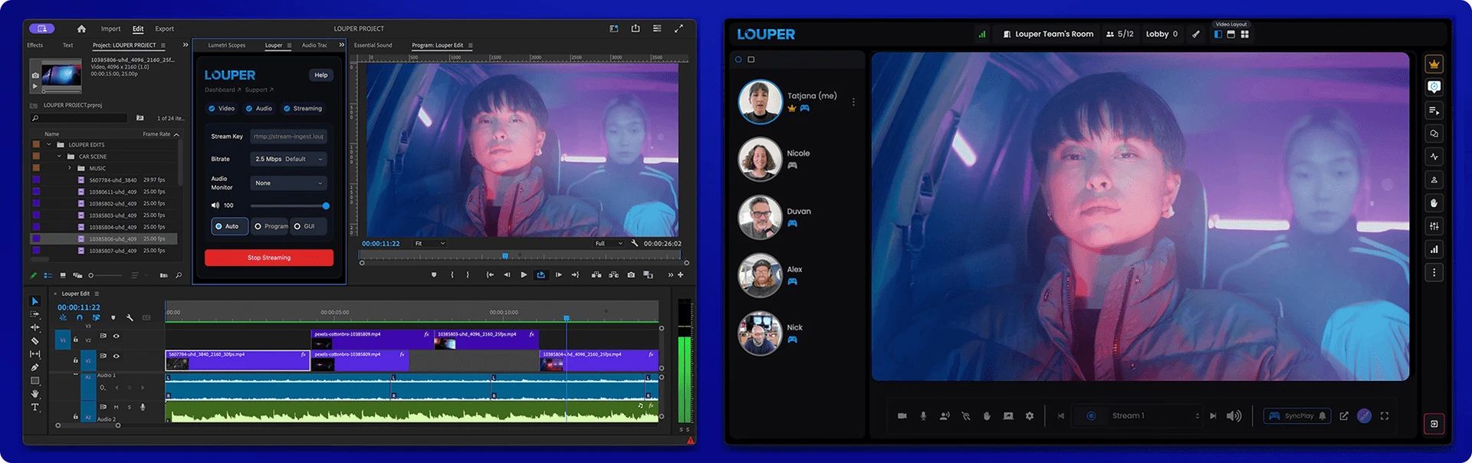Open the Audio Monitor None dropdown
The width and height of the screenshot is (1472, 463).
coord(289,183)
